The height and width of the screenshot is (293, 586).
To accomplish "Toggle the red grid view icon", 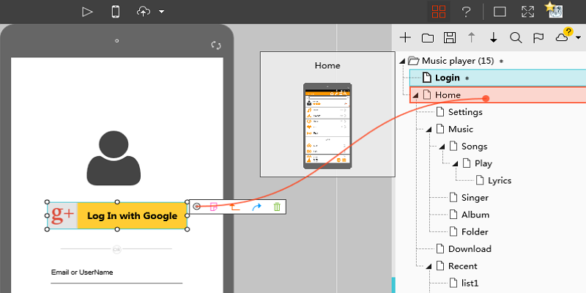I will [439, 12].
